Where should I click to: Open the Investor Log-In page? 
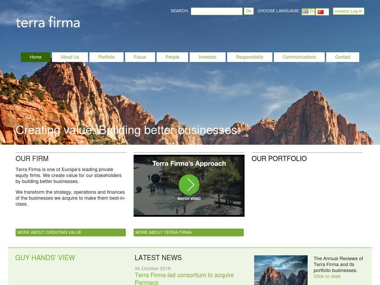point(348,11)
